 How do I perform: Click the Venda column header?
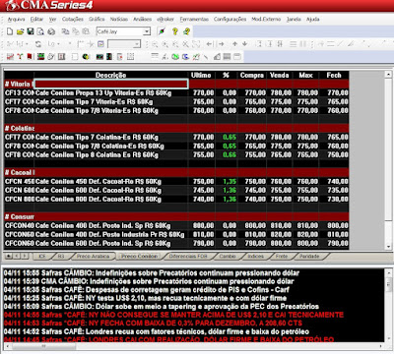280,75
